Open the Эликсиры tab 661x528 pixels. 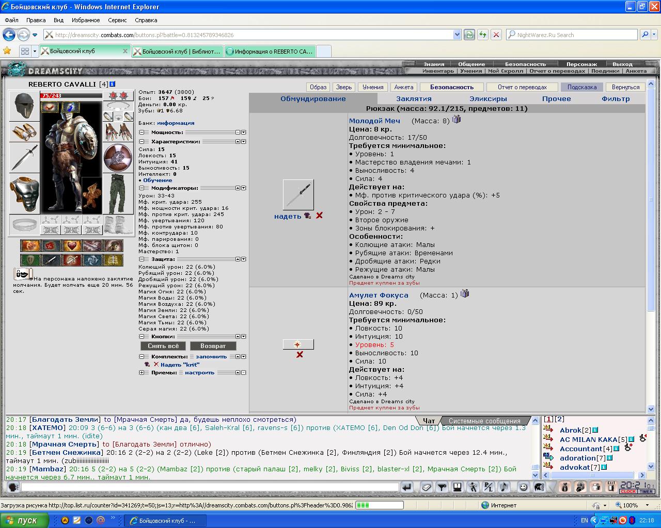point(488,98)
